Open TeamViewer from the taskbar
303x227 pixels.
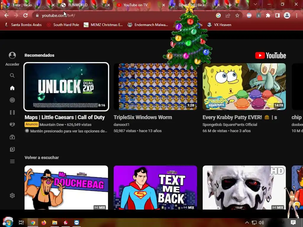coord(77,223)
